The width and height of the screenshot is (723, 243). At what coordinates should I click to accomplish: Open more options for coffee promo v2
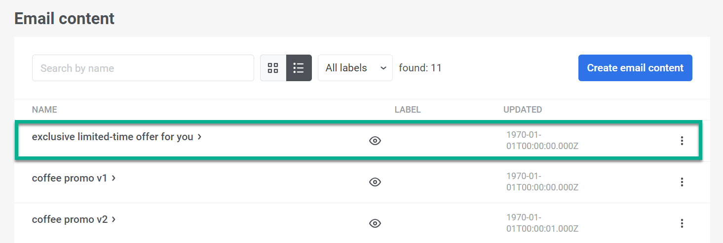[x=682, y=224]
